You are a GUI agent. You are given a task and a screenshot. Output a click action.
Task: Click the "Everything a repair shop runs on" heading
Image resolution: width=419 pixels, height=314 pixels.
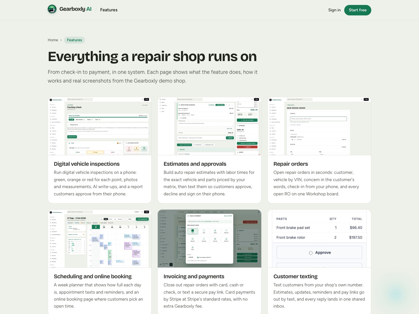pyautogui.click(x=152, y=56)
